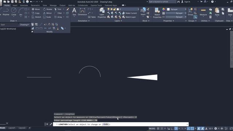Click the Erase tool in Modify

[68, 9]
